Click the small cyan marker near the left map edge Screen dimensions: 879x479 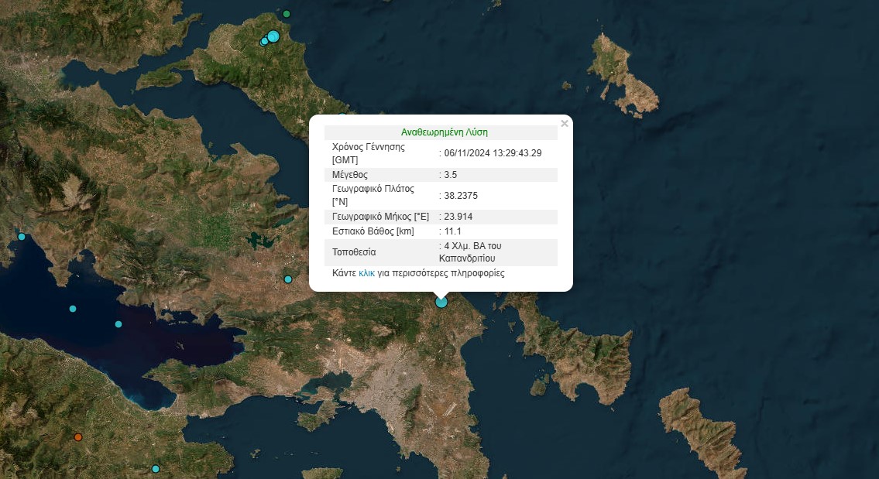click(22, 236)
